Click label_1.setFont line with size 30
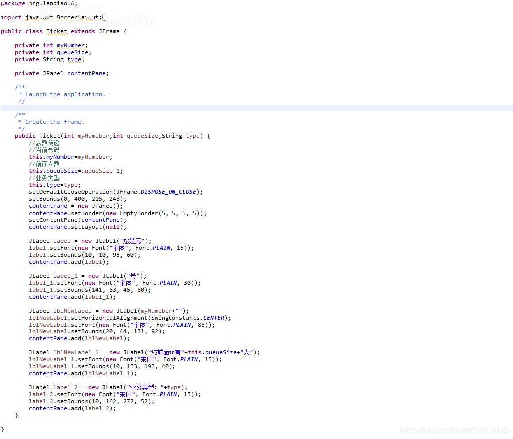This screenshot has width=513, height=439. (x=115, y=283)
